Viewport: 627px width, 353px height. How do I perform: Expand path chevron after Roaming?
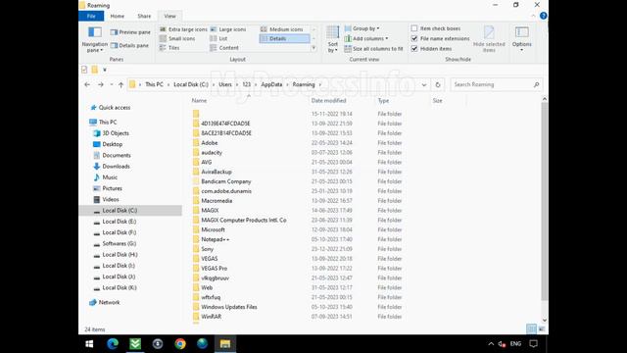(319, 85)
